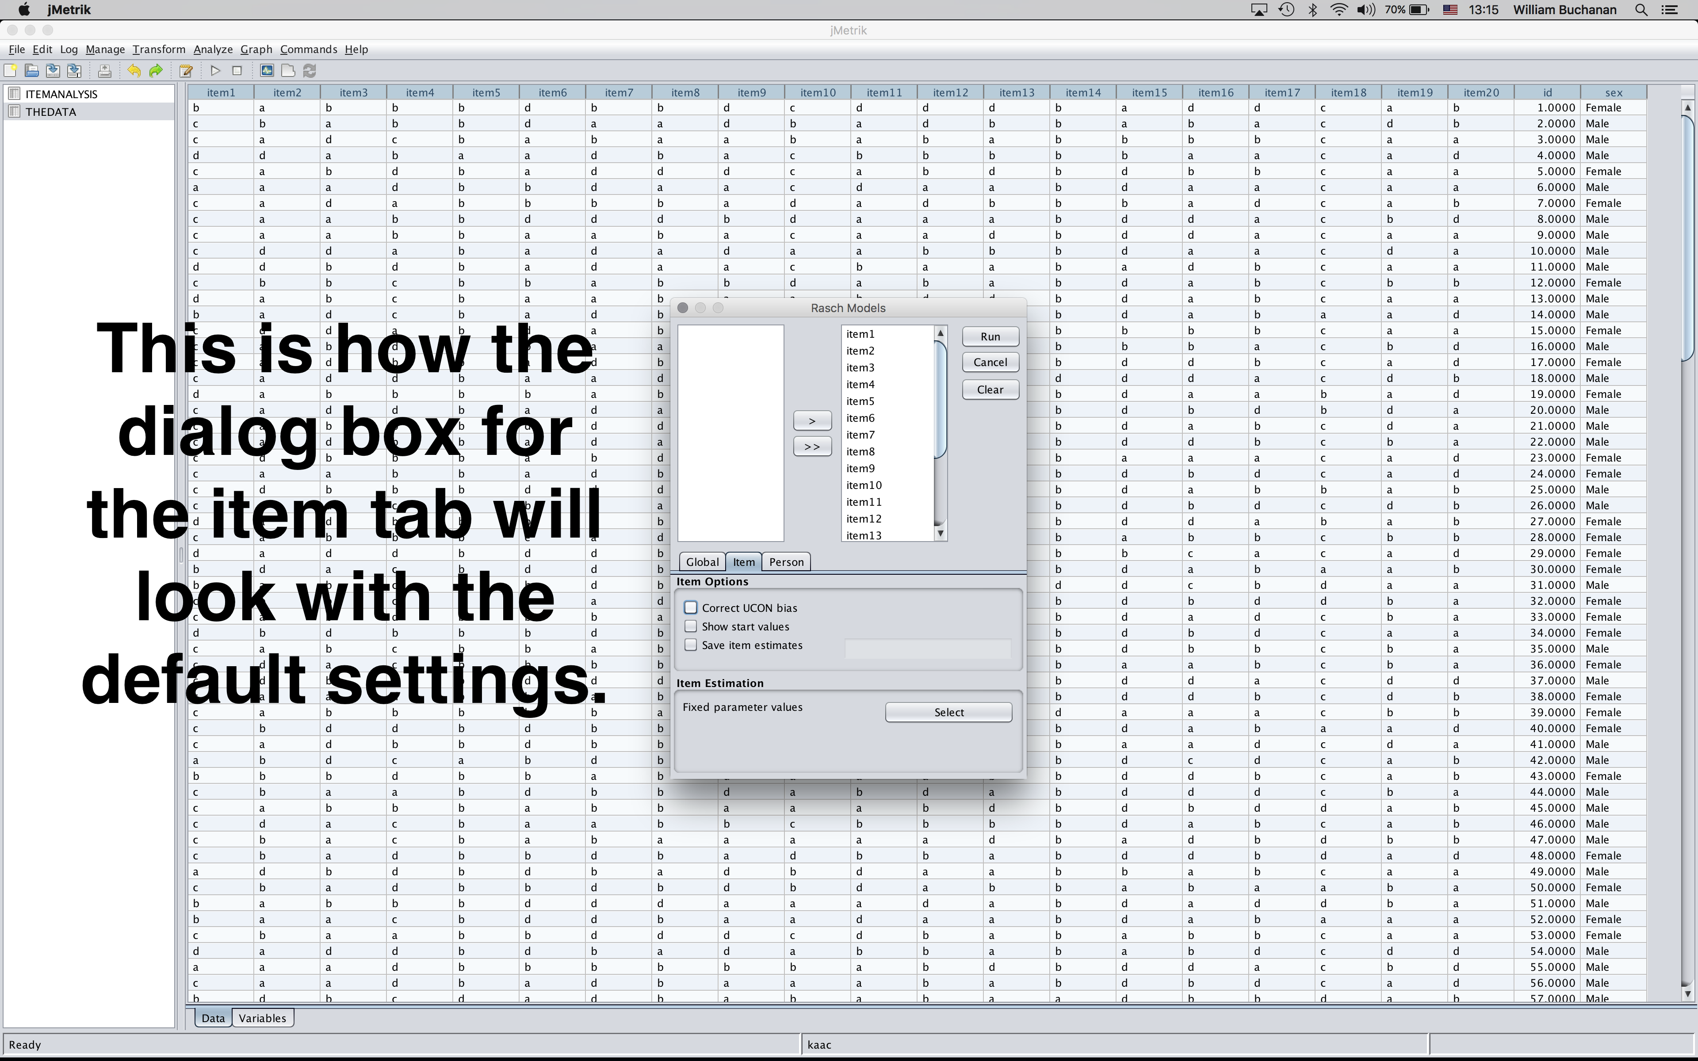Switch to the Variables tab

[x=262, y=1018]
